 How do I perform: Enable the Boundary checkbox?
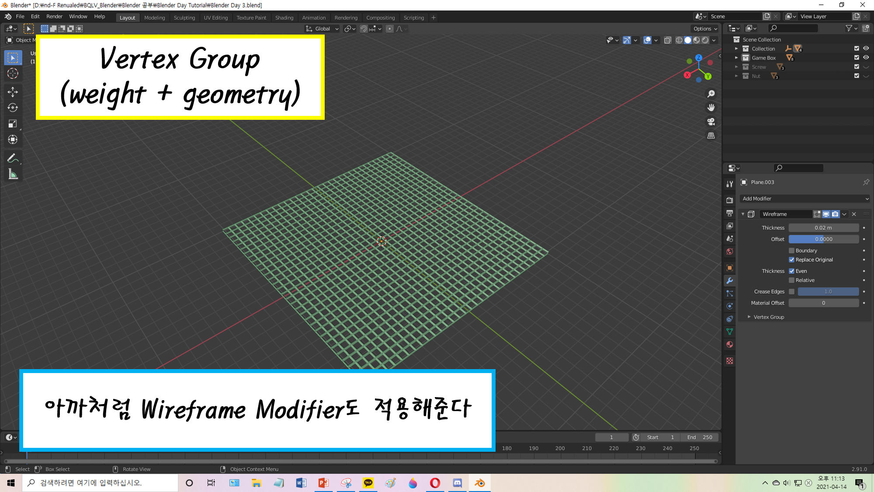[791, 251]
